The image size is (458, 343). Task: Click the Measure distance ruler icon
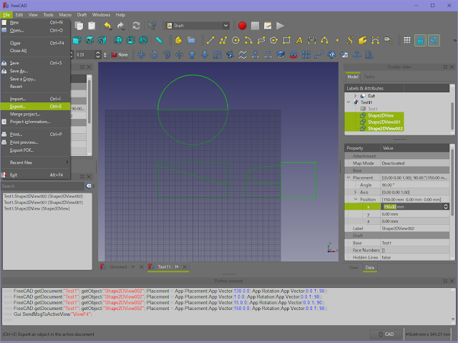pos(159,39)
